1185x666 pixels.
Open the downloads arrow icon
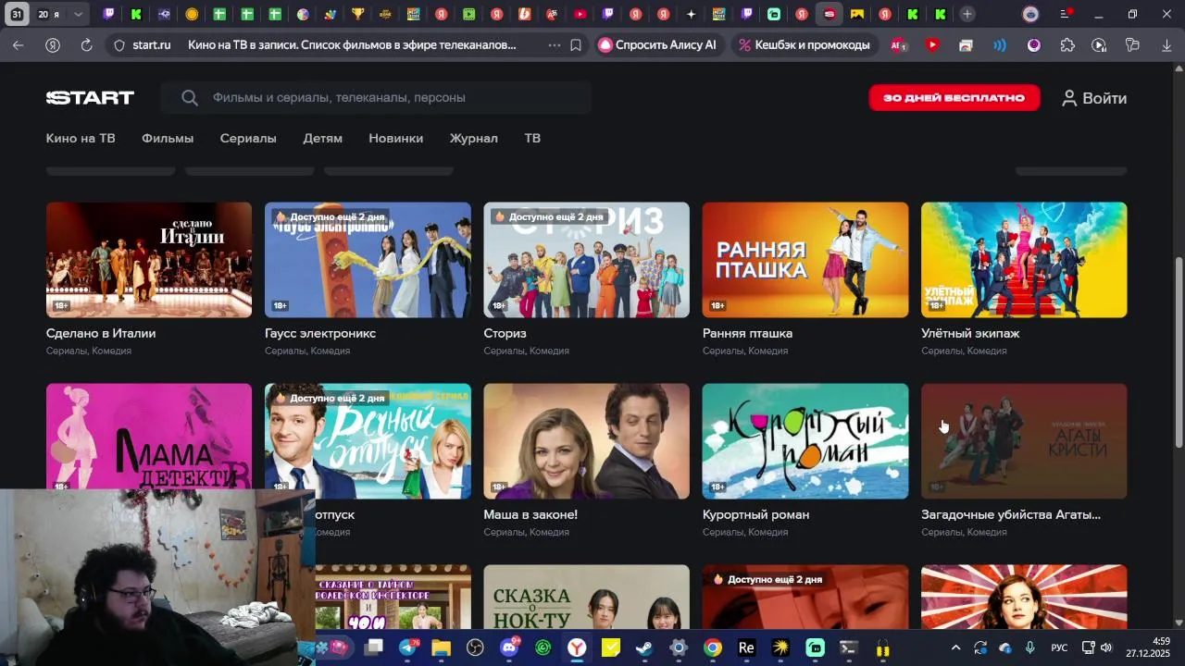tap(1166, 44)
